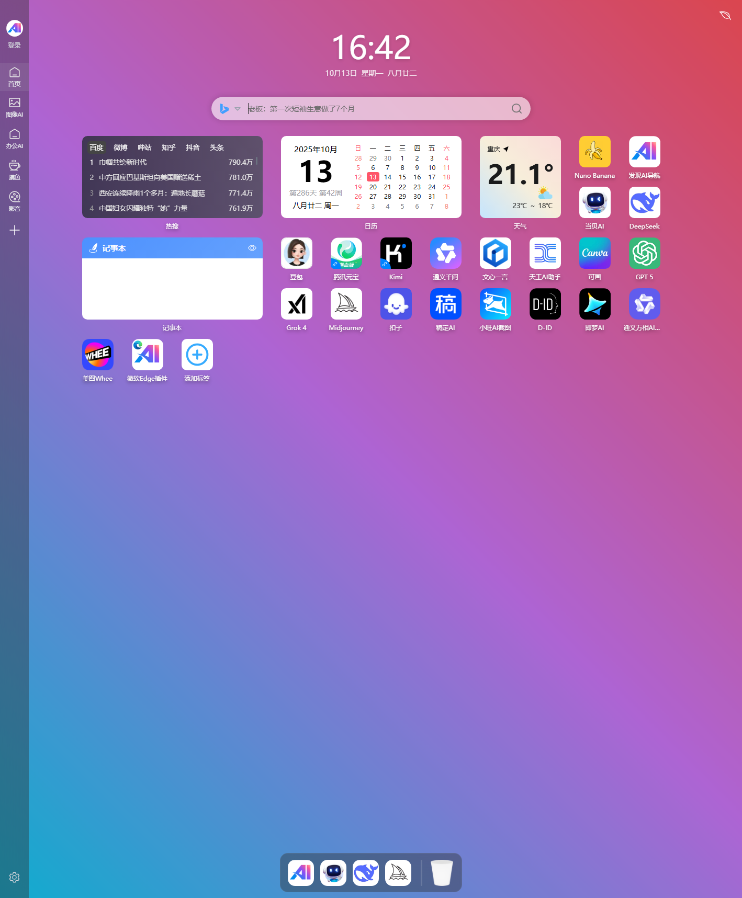Launch the Kimi app shortcut
This screenshot has height=898, width=742.
(396, 254)
